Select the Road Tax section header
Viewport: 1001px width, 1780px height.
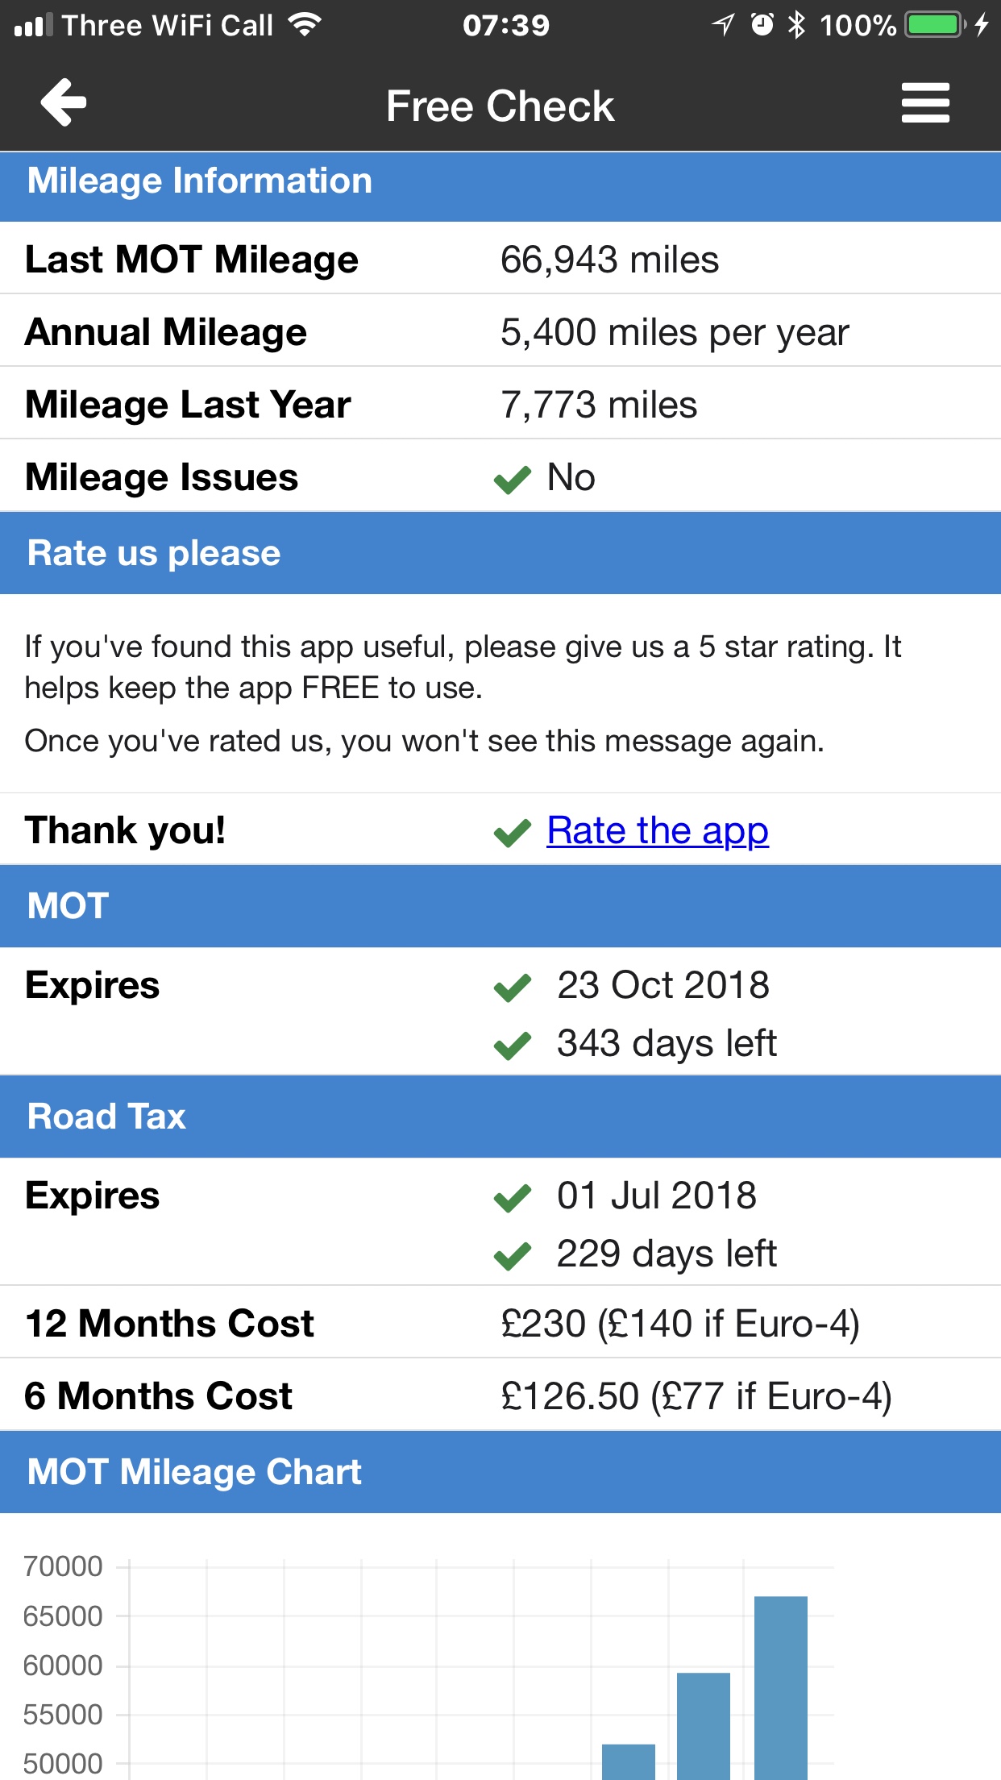[x=500, y=1117]
